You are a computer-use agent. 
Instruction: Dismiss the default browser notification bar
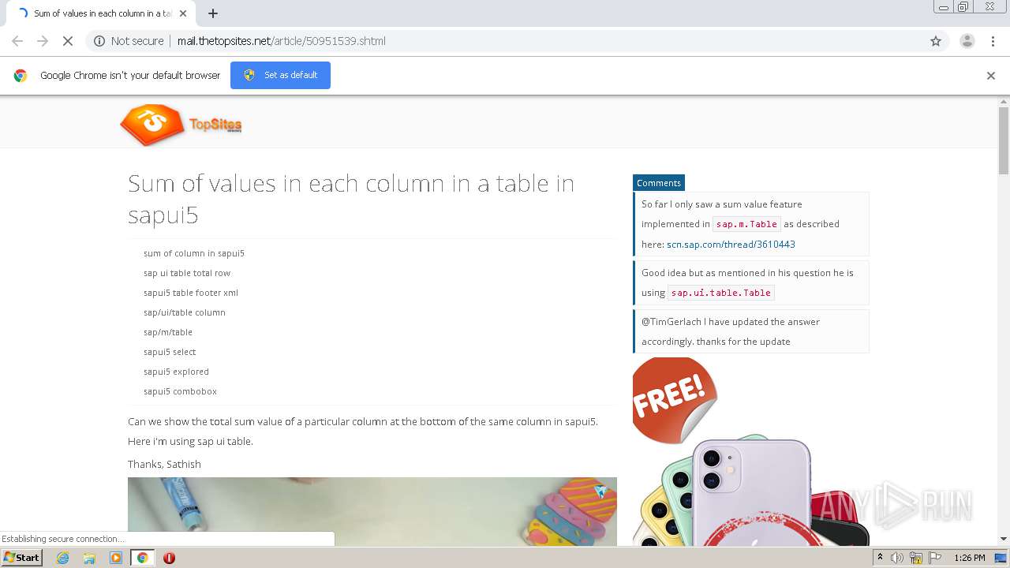991,76
